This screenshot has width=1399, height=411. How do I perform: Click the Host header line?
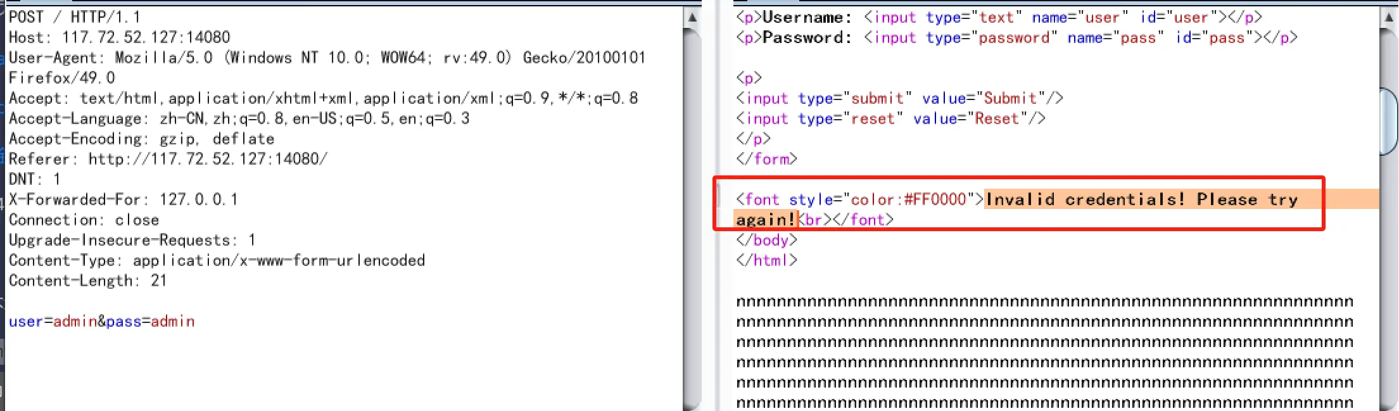click(119, 37)
